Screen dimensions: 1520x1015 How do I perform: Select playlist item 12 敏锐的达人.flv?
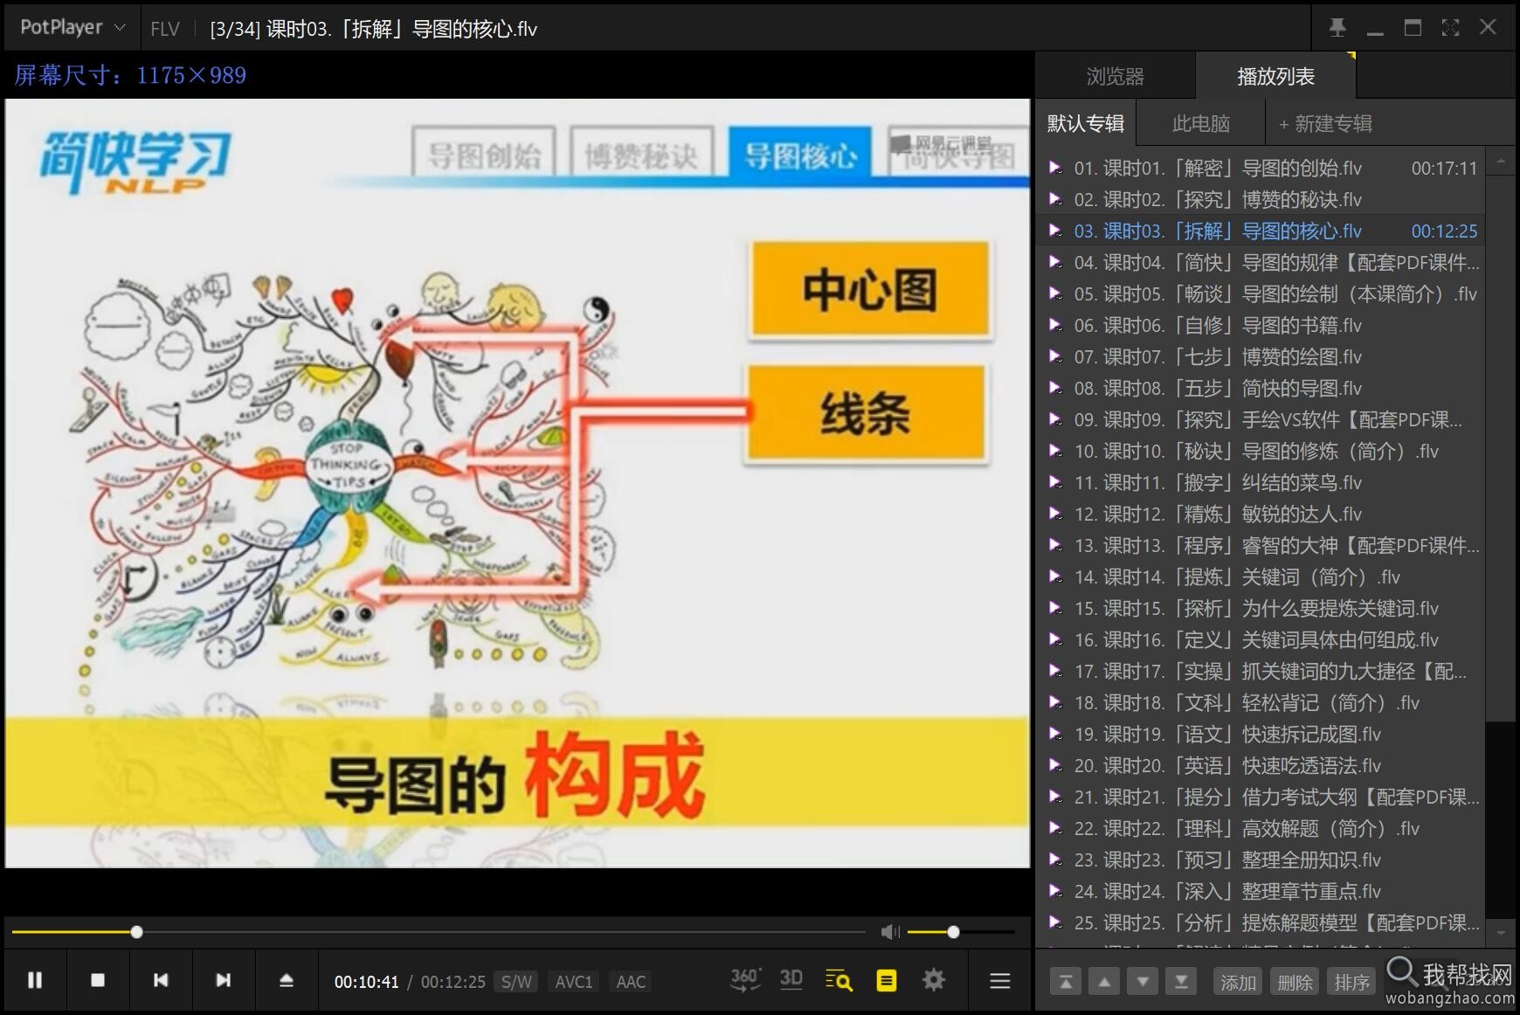[1262, 514]
